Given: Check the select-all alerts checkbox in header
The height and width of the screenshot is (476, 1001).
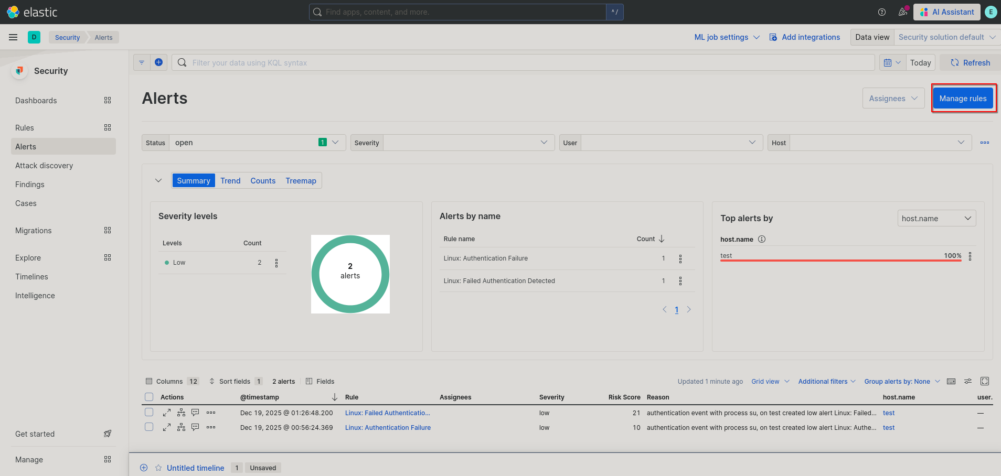Looking at the screenshot, I should tap(149, 397).
